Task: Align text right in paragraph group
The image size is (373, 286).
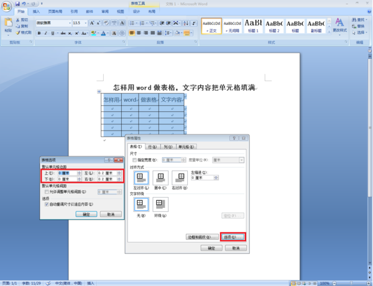Action: [x=145, y=33]
